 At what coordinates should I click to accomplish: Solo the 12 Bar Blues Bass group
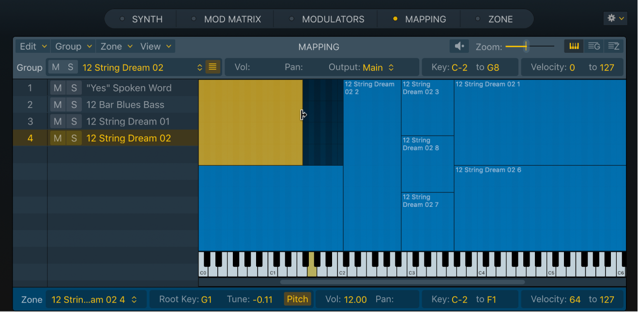pos(74,105)
